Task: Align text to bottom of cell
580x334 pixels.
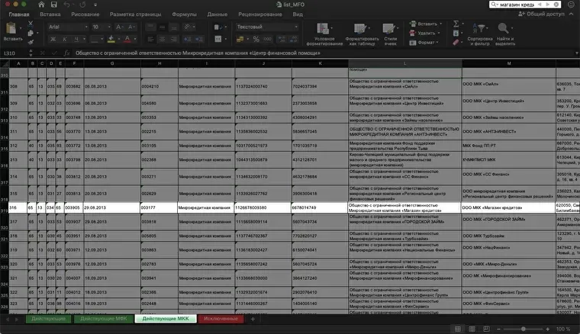Action: click(x=174, y=27)
